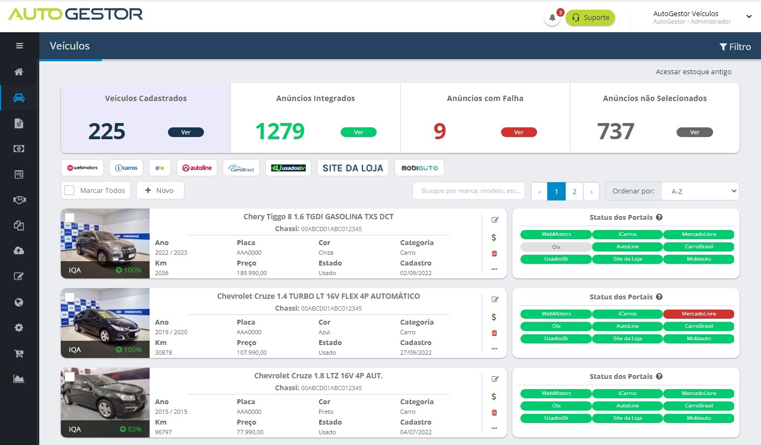Go to next page arrow in pagination
This screenshot has width=761, height=445.
point(591,191)
